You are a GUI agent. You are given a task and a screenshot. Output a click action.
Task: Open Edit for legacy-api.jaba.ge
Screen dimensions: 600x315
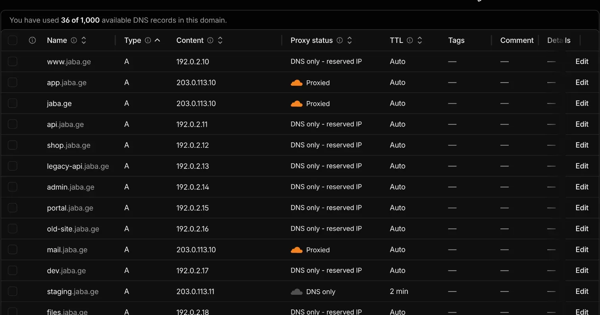[582, 166]
